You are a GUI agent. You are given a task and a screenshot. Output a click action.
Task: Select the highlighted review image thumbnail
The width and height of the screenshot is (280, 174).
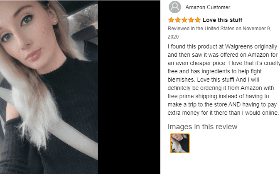[180, 143]
